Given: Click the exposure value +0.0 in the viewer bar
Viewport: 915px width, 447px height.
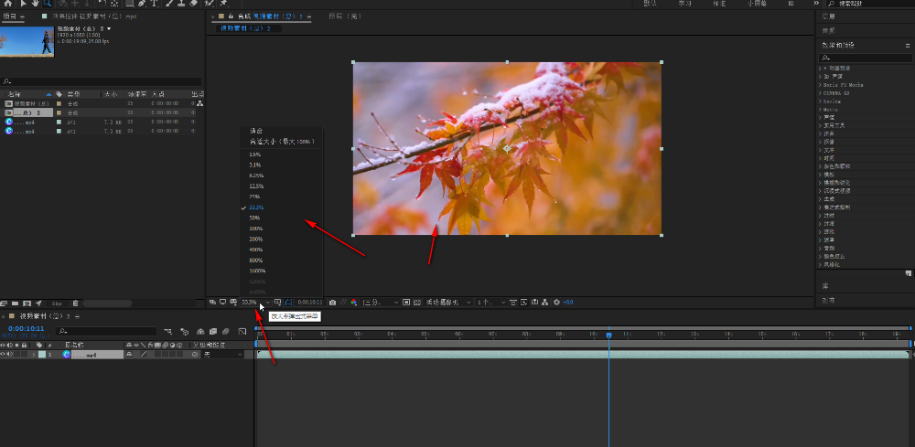Looking at the screenshot, I should pyautogui.click(x=567, y=303).
